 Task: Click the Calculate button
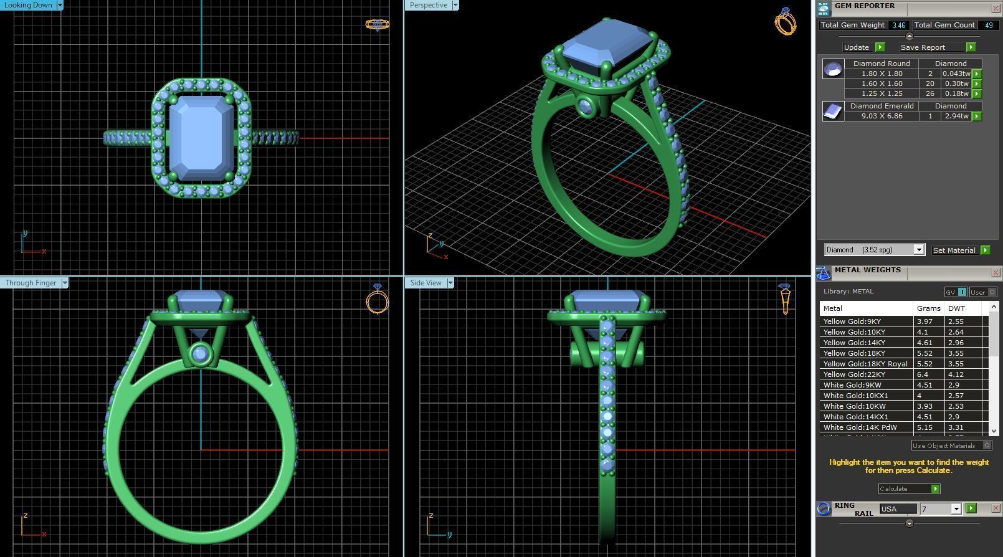909,489
